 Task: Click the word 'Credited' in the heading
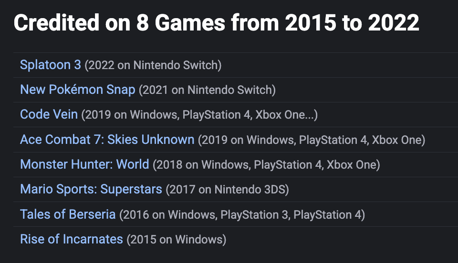coord(57,23)
